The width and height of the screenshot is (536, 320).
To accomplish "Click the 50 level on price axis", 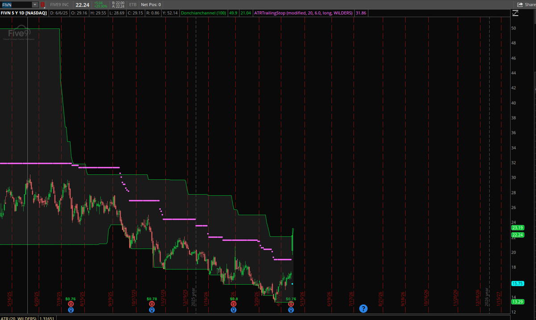I will click(x=514, y=28).
